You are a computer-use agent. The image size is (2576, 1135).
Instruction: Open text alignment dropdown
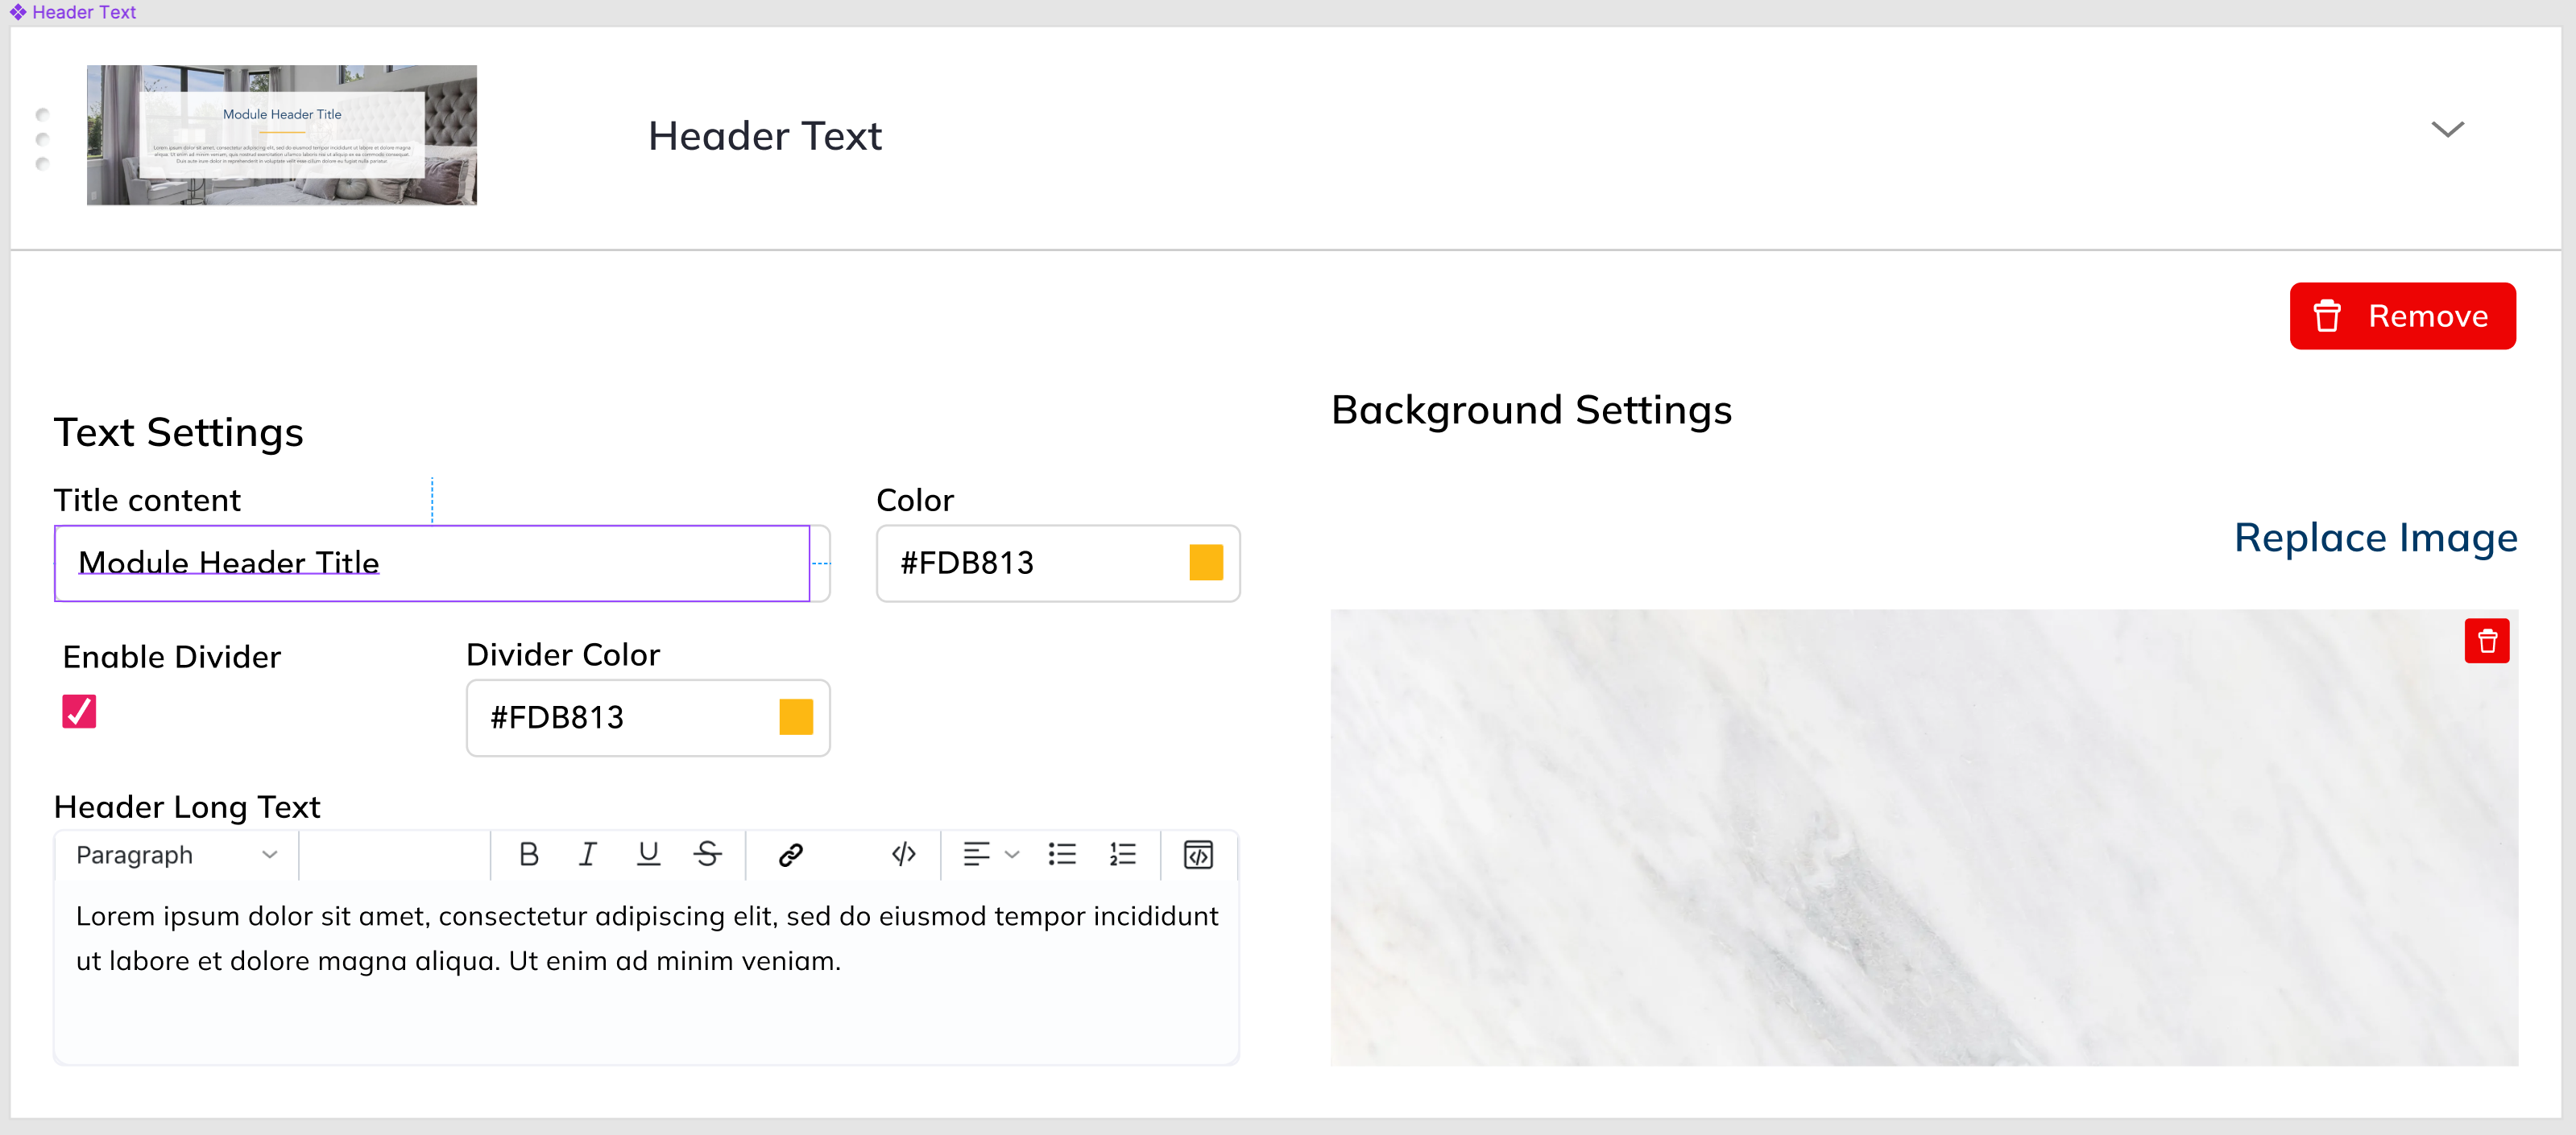click(990, 854)
